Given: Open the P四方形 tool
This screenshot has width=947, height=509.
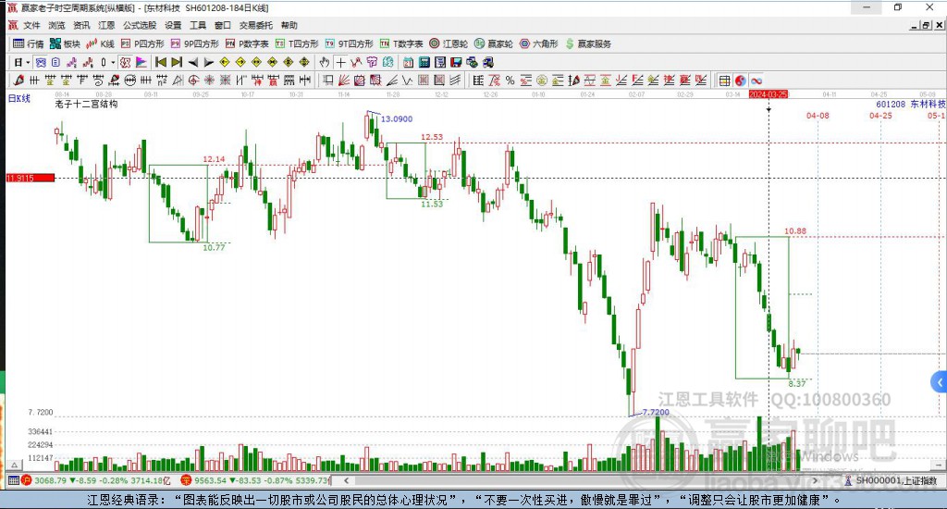Looking at the screenshot, I should pyautogui.click(x=142, y=43).
